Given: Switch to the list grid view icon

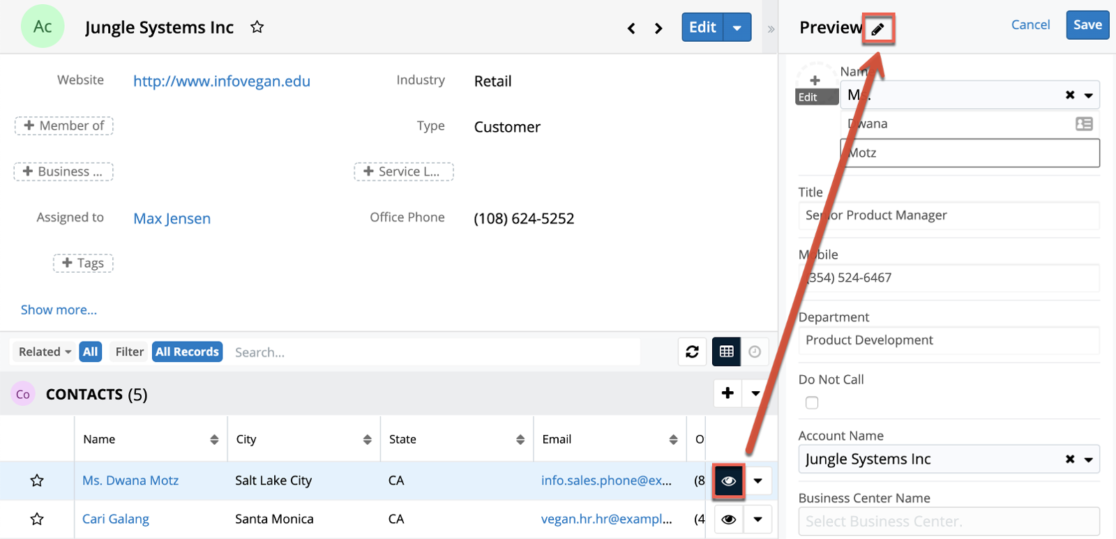Looking at the screenshot, I should [x=726, y=352].
